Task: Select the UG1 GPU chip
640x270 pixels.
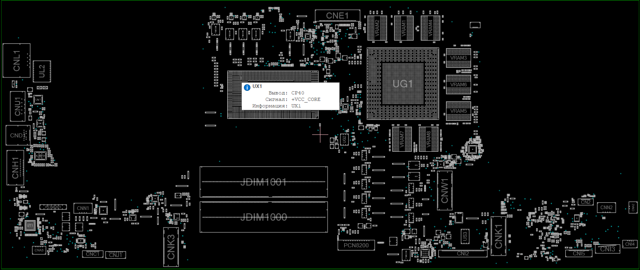Action: click(403, 84)
